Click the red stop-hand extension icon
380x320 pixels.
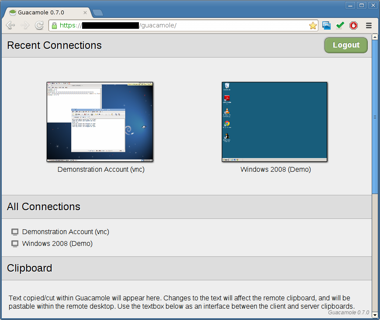click(x=353, y=26)
